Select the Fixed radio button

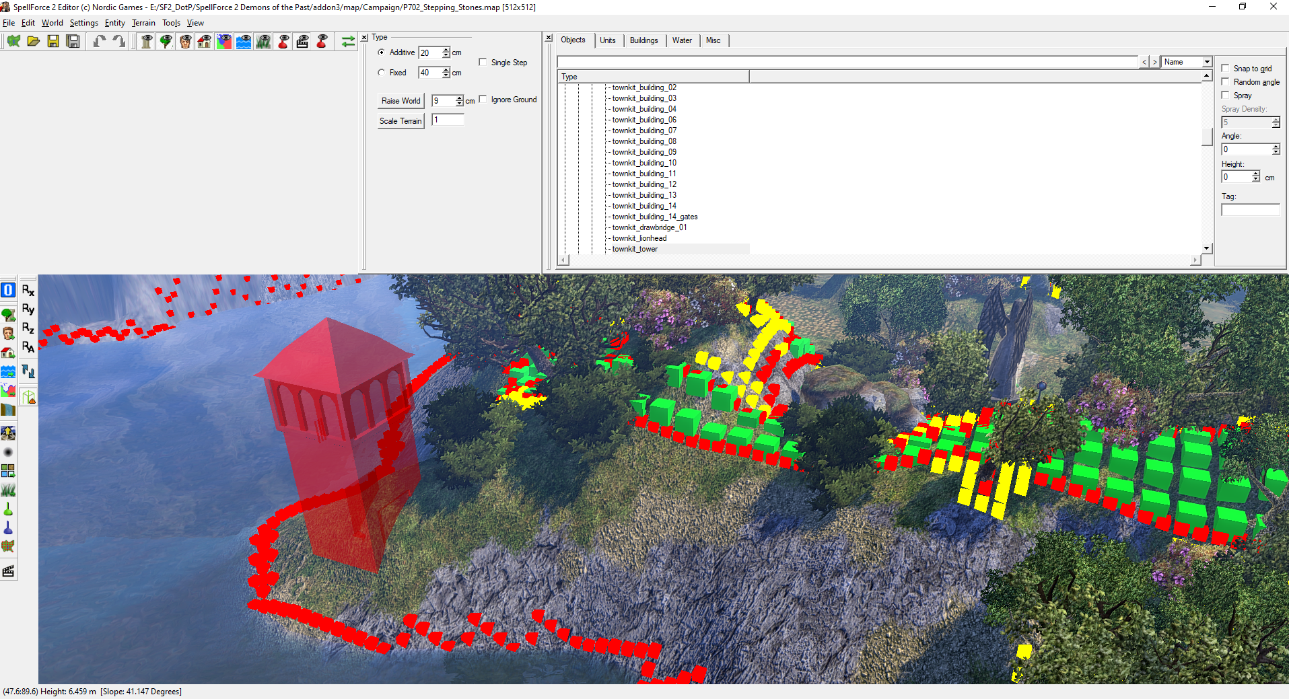click(x=382, y=73)
